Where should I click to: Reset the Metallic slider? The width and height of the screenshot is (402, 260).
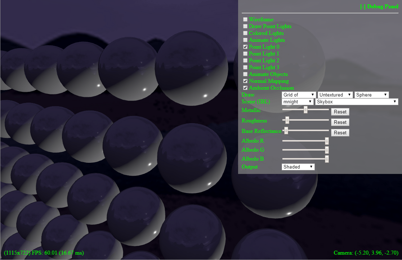click(x=340, y=112)
